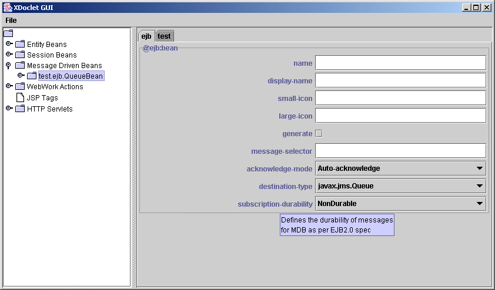Maximize the XDoclet GUI window
Image resolution: width=495 pixels, height=290 pixels.
476,7
